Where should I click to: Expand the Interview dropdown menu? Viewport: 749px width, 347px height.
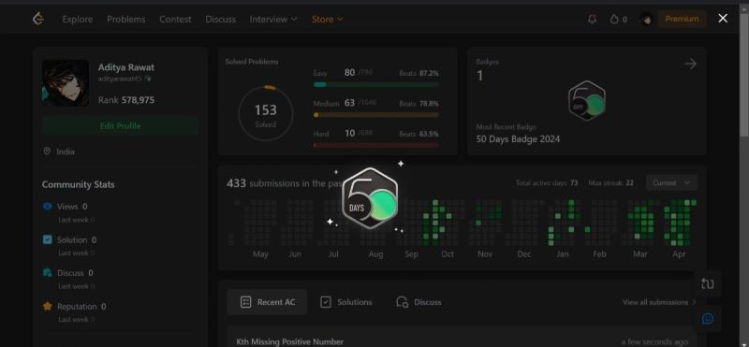273,19
